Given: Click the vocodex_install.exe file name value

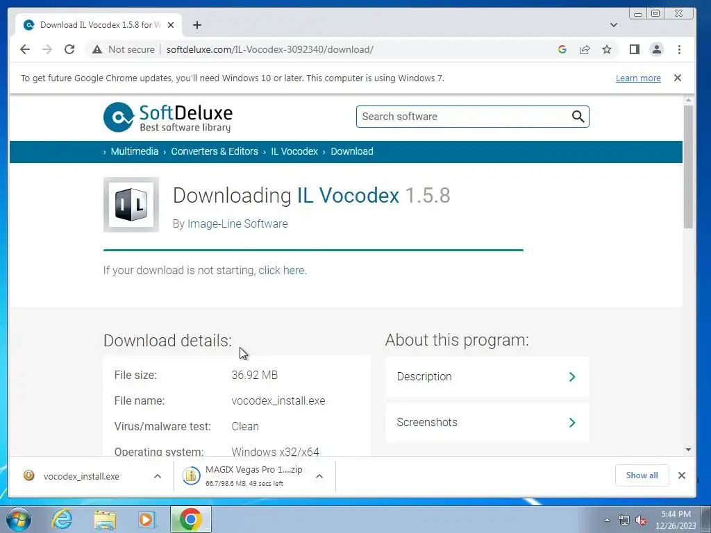Looking at the screenshot, I should click(x=278, y=400).
